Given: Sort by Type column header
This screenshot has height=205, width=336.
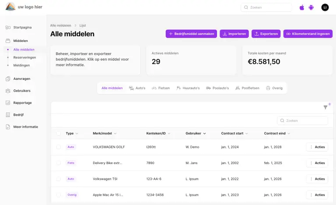Looking at the screenshot, I should (x=72, y=133).
